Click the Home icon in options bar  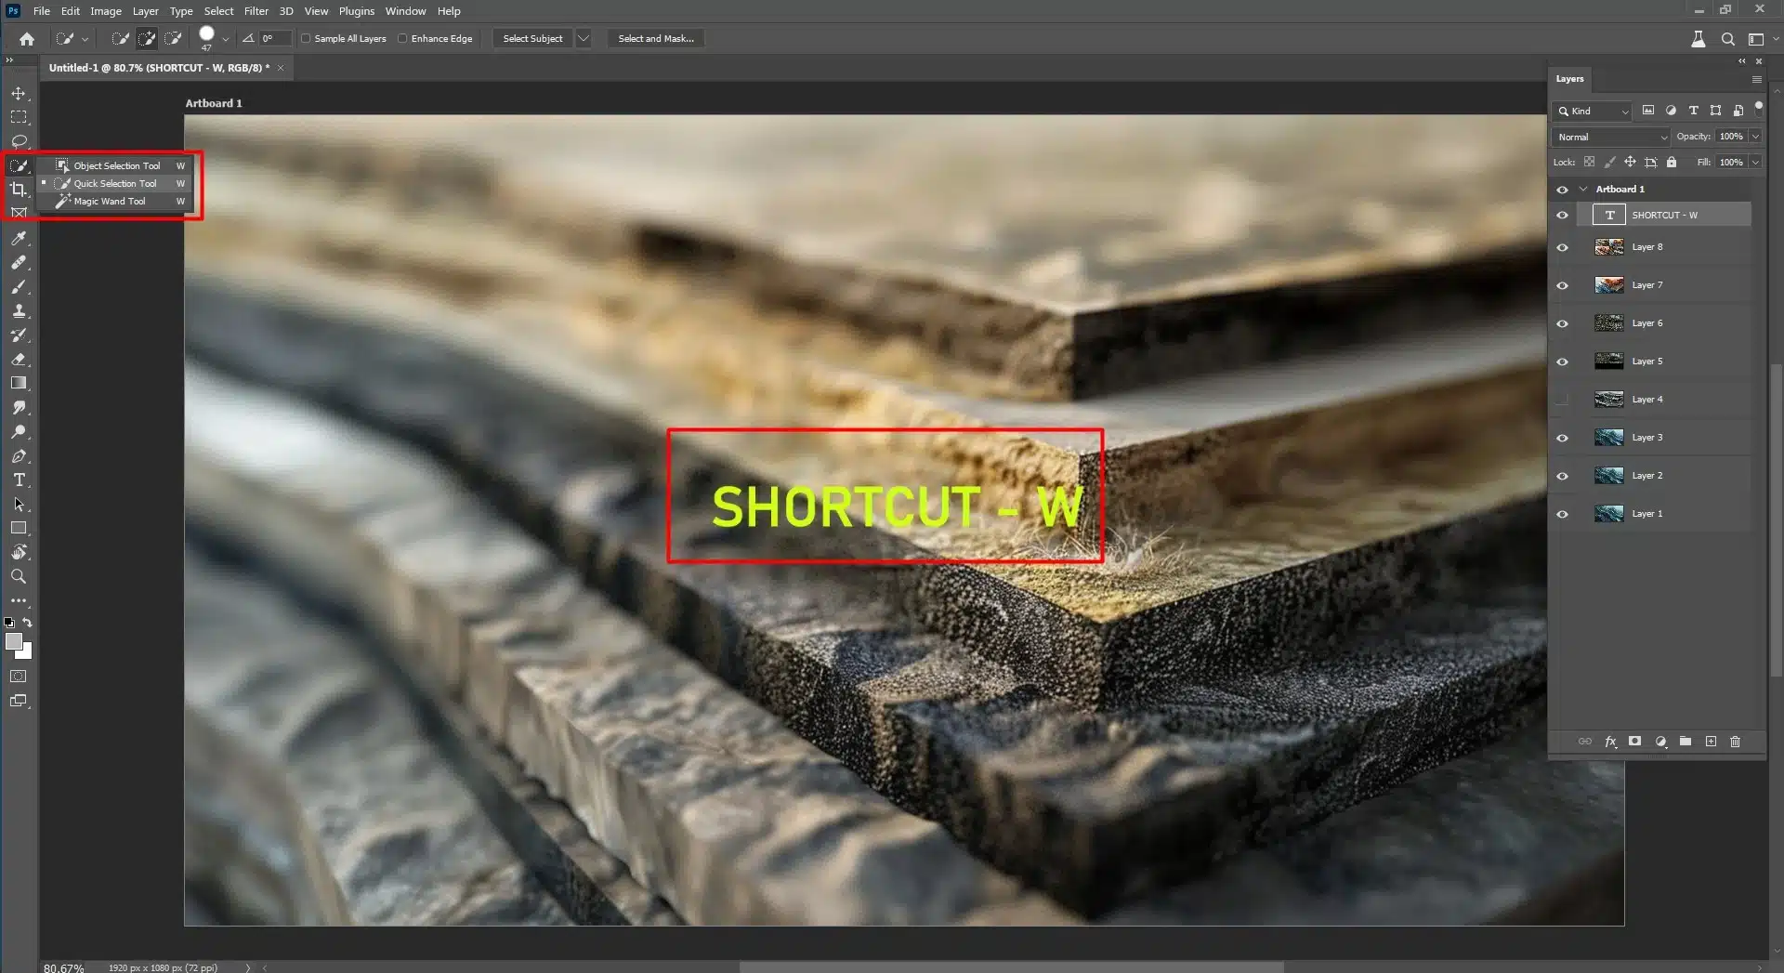27,39
